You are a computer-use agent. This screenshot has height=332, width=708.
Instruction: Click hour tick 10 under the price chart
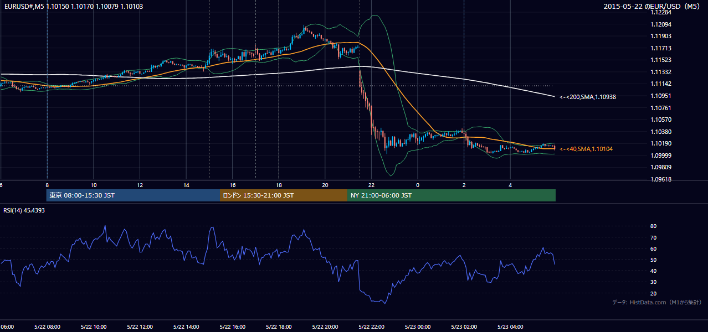94,185
